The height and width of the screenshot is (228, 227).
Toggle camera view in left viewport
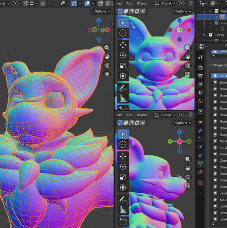pos(107,65)
